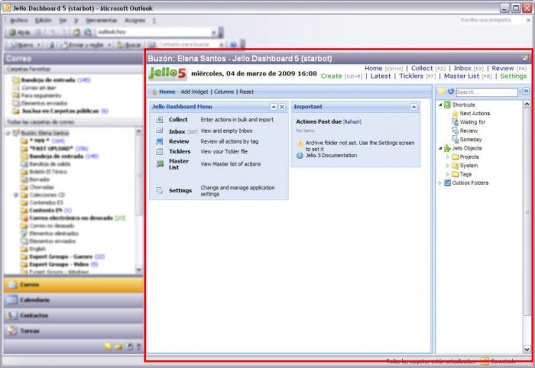Click the Jello Objects puzzle icon
This screenshot has height=368, width=535.
(x=447, y=148)
